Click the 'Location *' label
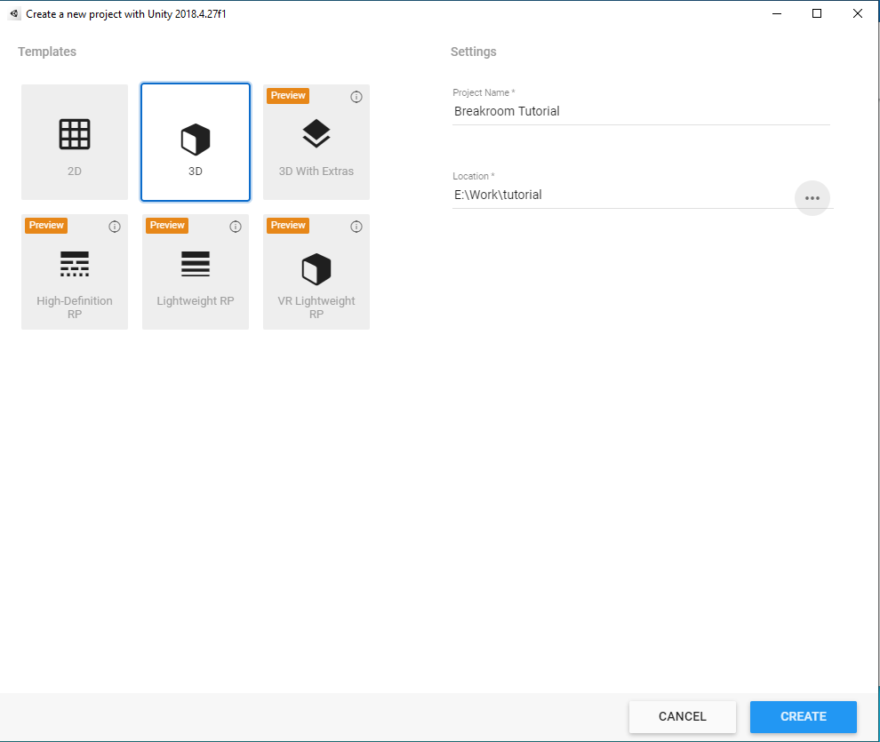 [474, 176]
